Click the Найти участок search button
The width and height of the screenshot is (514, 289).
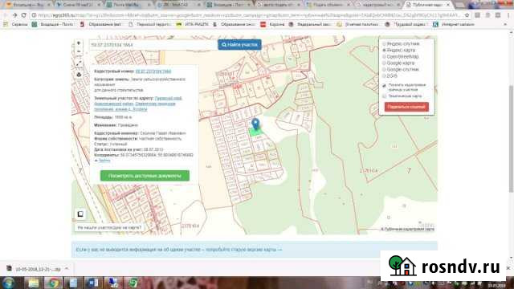pos(239,45)
